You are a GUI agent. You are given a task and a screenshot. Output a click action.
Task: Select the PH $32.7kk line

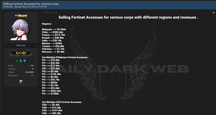click(51, 80)
